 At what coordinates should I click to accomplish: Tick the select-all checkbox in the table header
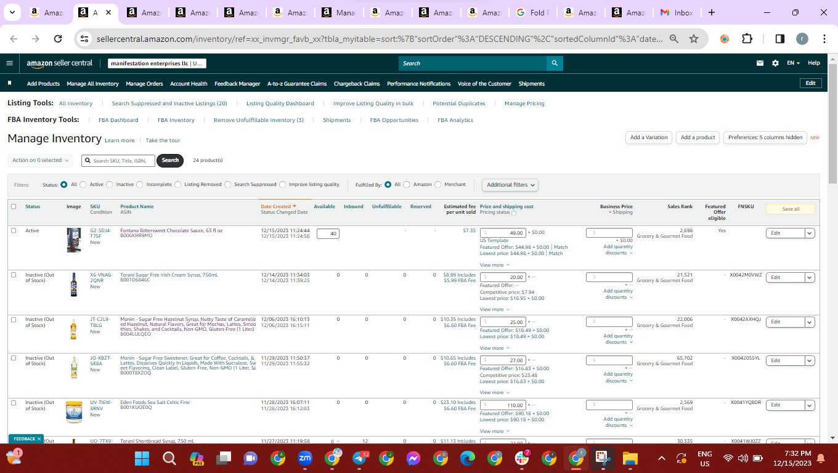(x=14, y=206)
